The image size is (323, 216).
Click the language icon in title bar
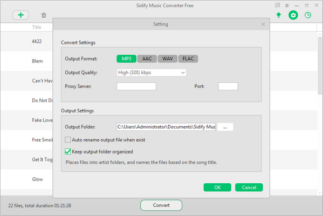coord(277,5)
